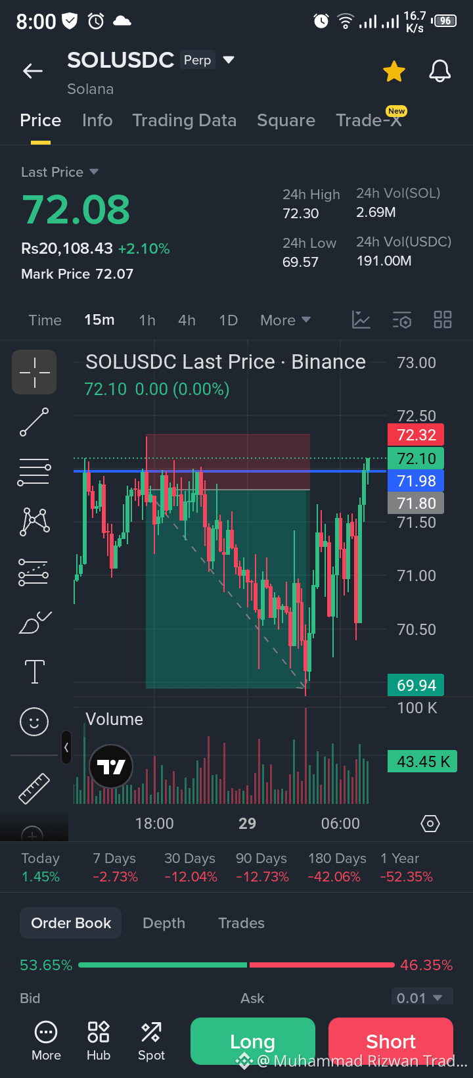Select the ruler measure tool
The width and height of the screenshot is (473, 1078).
tap(34, 789)
